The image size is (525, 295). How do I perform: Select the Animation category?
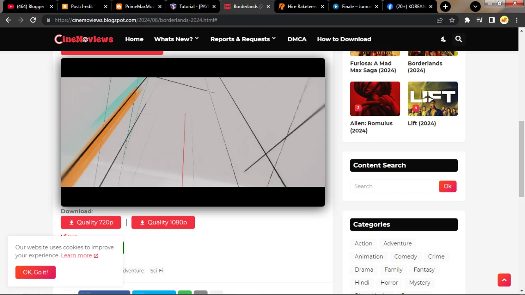point(369,256)
